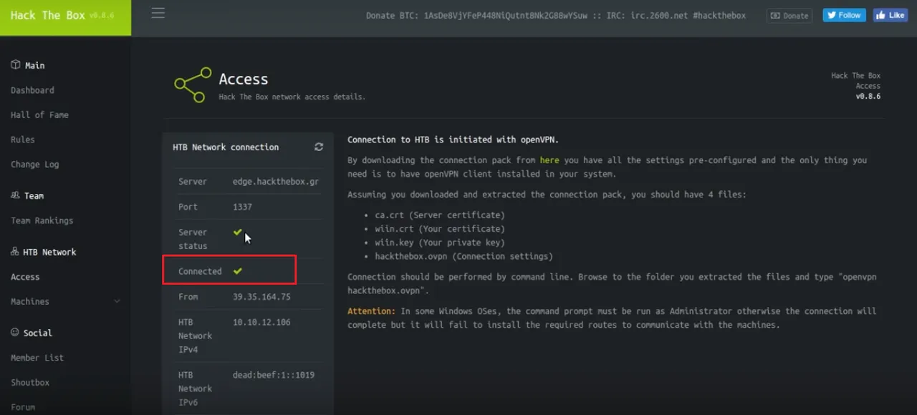Viewport: 917px width, 415px height.
Task: Click the Hack The Box logo
Action: [x=65, y=16]
